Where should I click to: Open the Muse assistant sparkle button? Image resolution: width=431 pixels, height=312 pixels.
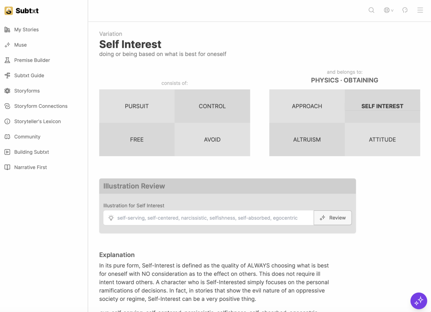pos(419,301)
